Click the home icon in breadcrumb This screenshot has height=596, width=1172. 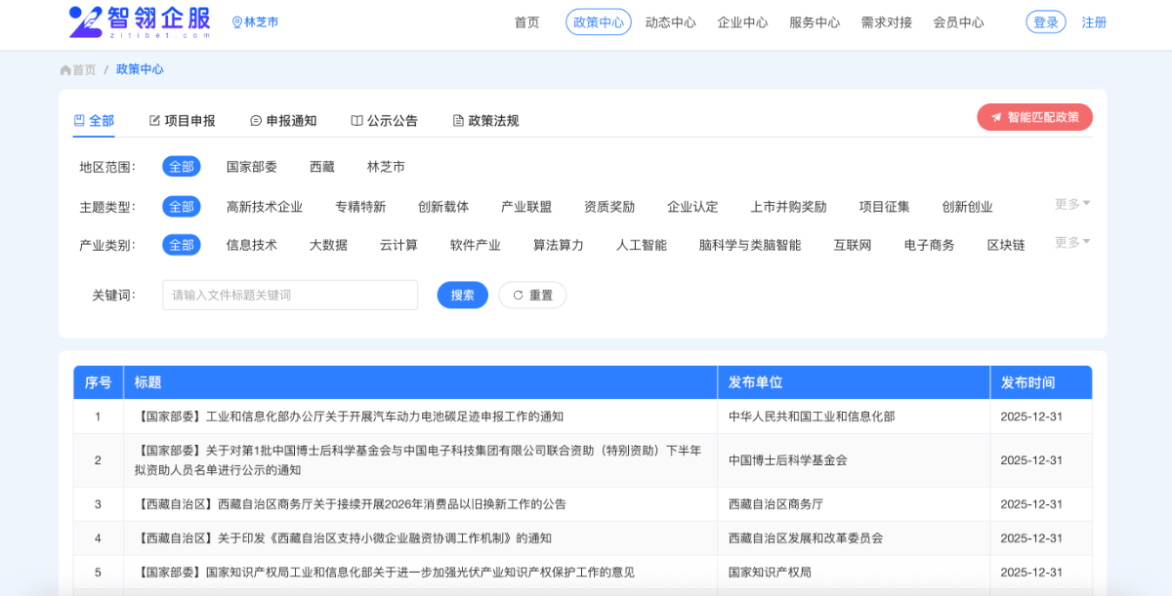[65, 70]
